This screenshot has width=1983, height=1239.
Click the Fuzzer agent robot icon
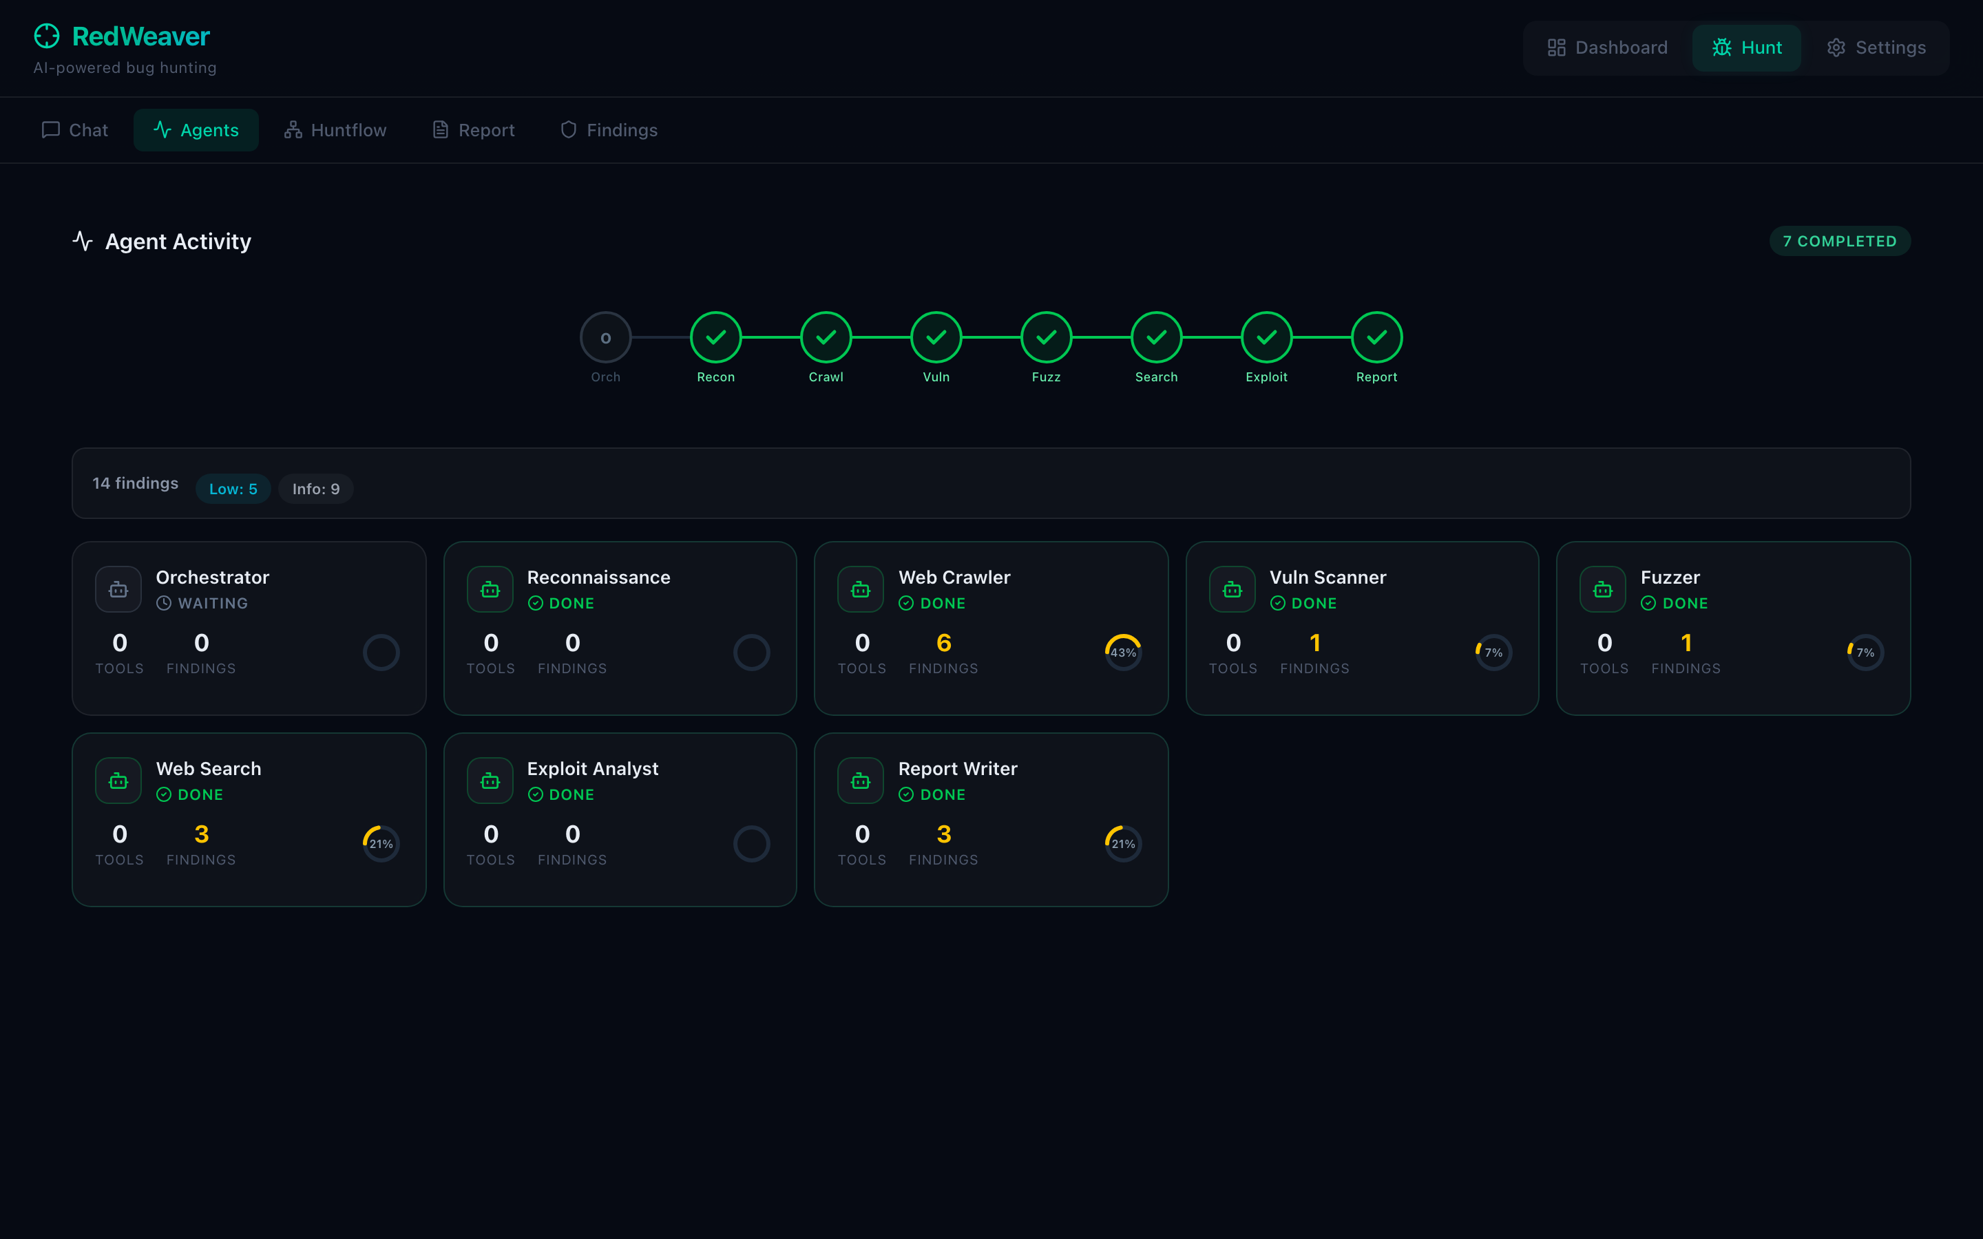1603,589
